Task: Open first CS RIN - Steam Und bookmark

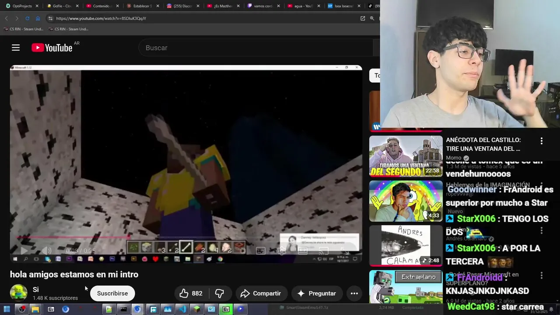Action: click(24, 29)
